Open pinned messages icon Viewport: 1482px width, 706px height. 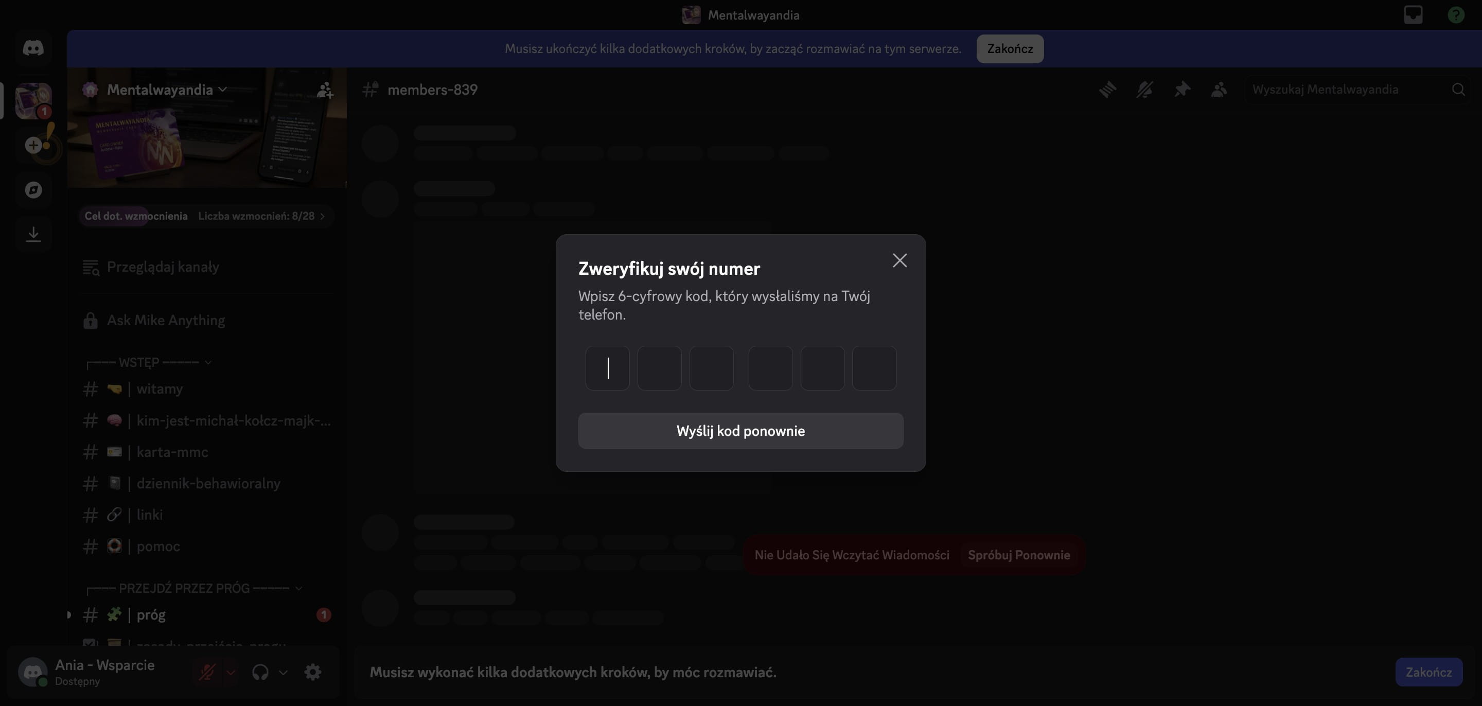[1181, 90]
